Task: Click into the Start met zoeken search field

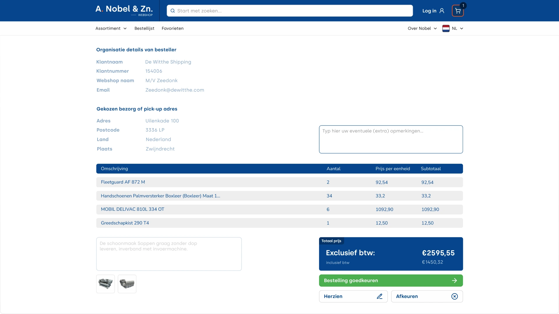Action: tap(291, 11)
